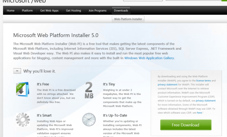Click the It's Tiny heading

click(x=109, y=84)
